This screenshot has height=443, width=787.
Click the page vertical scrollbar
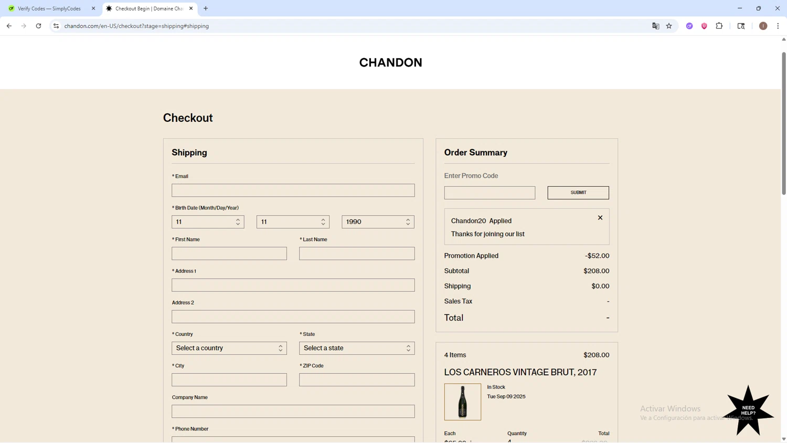(784, 123)
